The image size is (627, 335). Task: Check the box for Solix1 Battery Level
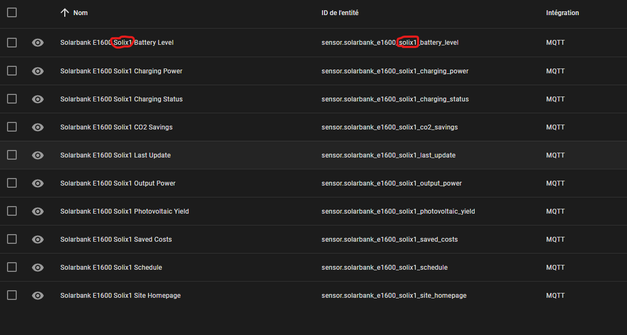point(12,43)
